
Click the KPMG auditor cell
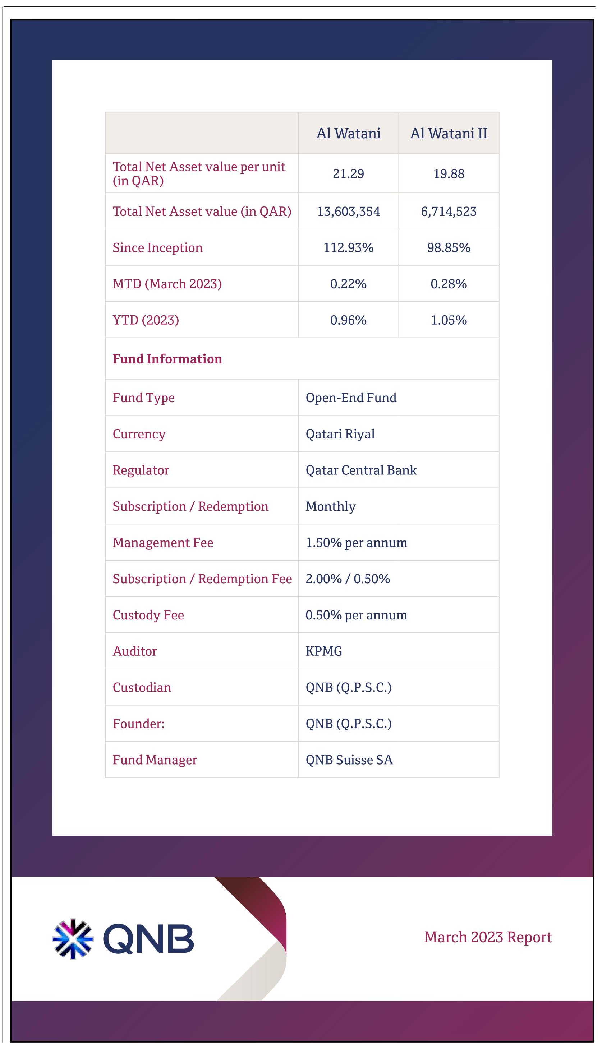pyautogui.click(x=399, y=651)
